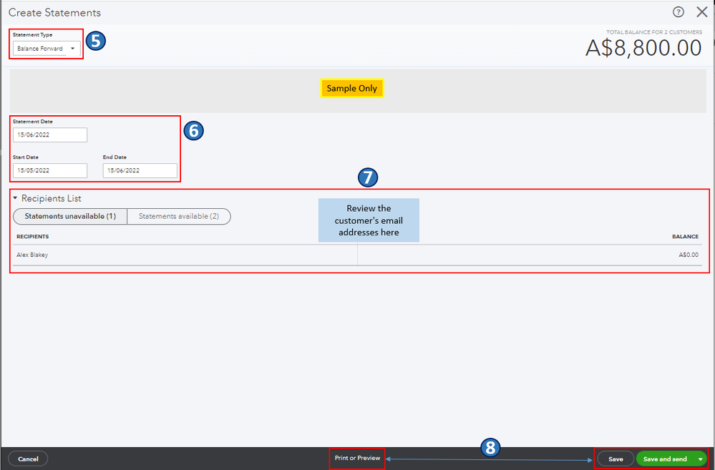
Task: Close the Create Statements dialog
Action: (702, 12)
